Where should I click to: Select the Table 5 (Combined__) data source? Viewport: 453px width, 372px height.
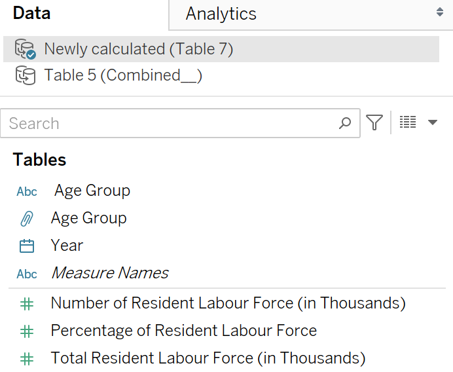[123, 76]
